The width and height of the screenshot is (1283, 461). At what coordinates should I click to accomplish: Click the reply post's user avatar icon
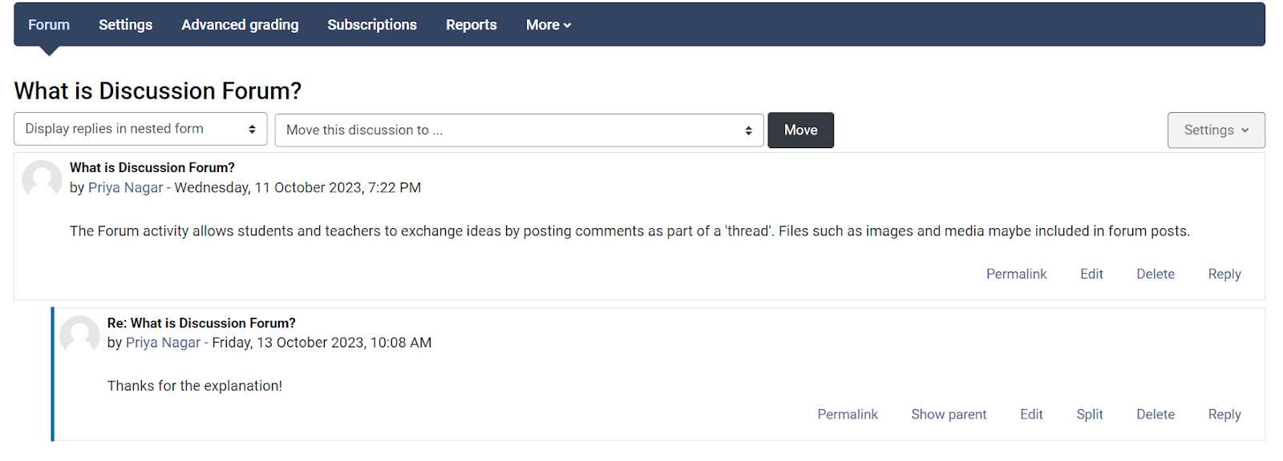point(79,334)
